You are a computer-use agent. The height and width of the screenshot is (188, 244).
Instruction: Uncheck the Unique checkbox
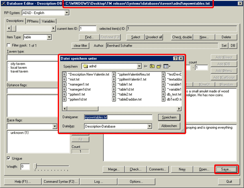pos(9,158)
